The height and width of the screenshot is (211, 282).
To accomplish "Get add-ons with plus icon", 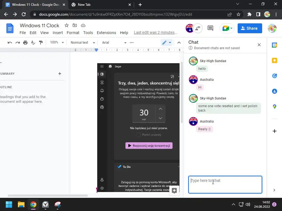I will click(275, 131).
